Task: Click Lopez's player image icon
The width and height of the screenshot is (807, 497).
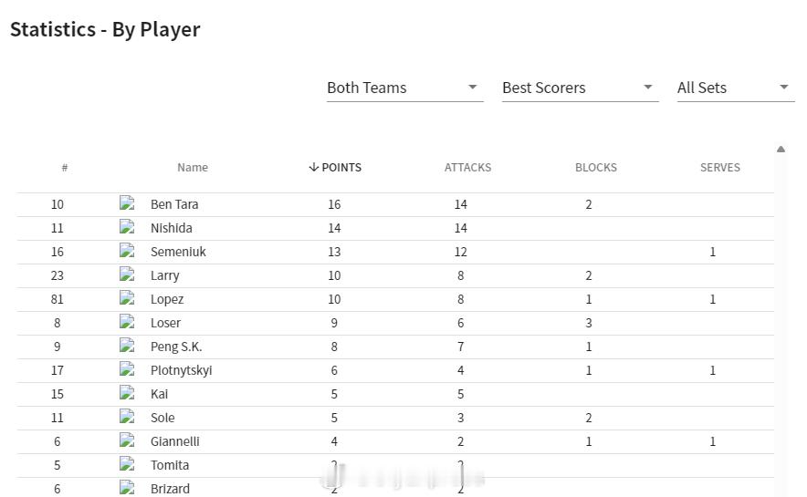Action: [x=127, y=298]
